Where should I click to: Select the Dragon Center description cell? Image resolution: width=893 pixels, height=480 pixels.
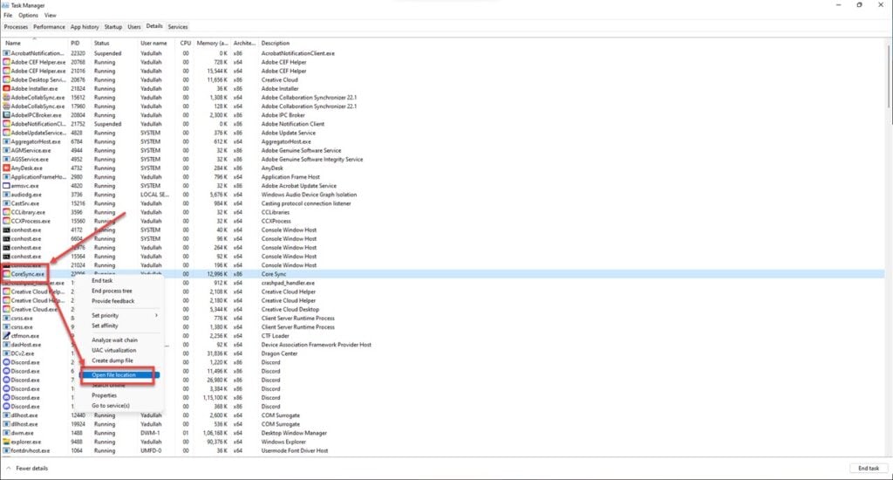tap(280, 353)
